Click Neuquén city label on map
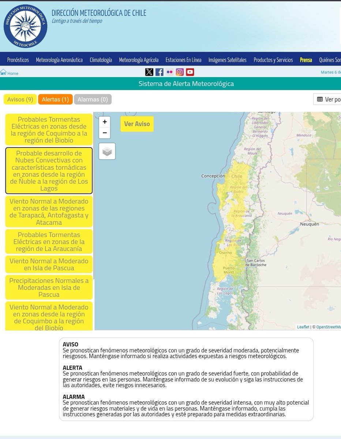The width and height of the screenshot is (341, 439). pyautogui.click(x=310, y=224)
